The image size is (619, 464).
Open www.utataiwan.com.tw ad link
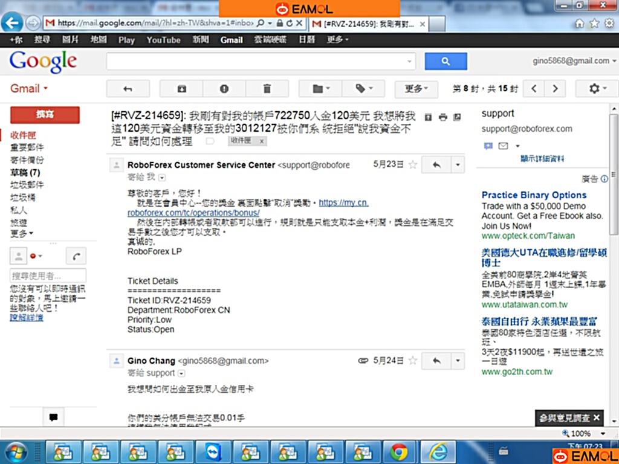pyautogui.click(x=524, y=304)
